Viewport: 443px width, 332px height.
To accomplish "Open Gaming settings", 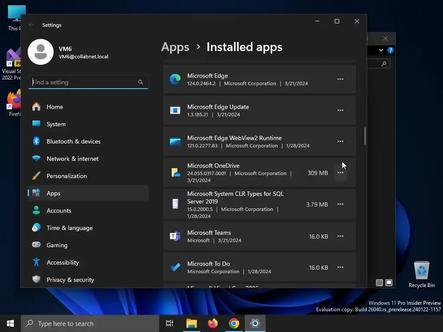I will [88, 245].
